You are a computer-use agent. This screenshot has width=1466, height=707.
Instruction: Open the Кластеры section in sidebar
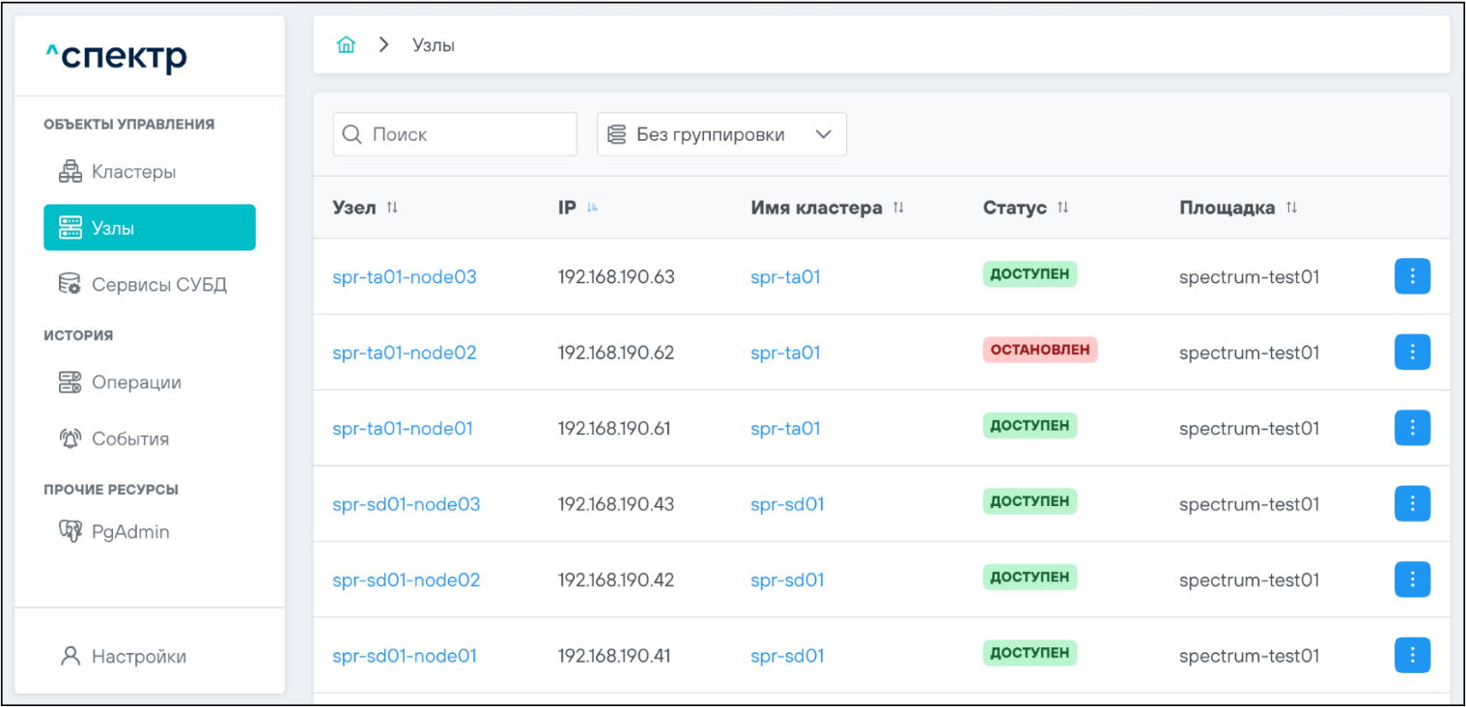pos(133,172)
